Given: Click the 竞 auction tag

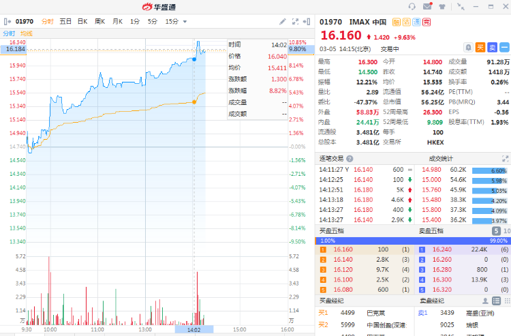Looking at the screenshot, I should pyautogui.click(x=427, y=22).
